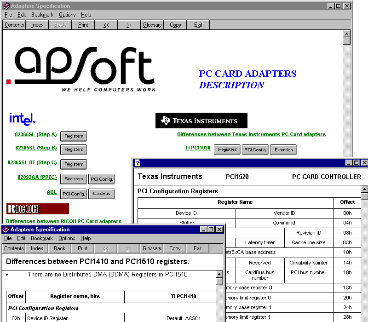This screenshot has width=368, height=322.
Task: Click the Texas Instruments logo banner
Action: click(201, 121)
